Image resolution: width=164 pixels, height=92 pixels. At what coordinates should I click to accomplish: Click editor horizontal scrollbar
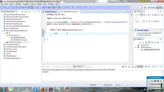pos(87,63)
